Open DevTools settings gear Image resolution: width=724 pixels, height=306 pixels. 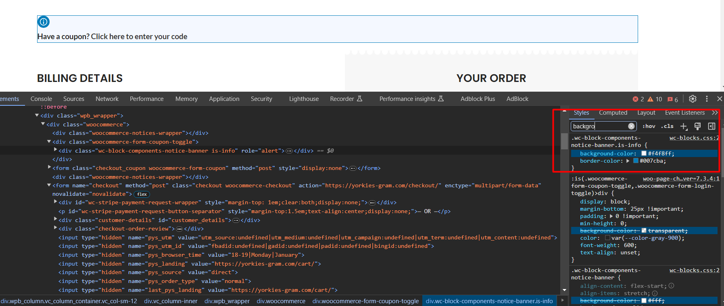(x=693, y=99)
